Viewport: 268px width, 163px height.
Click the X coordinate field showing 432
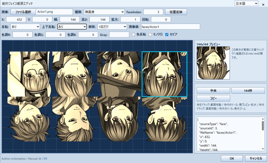click(x=16, y=19)
